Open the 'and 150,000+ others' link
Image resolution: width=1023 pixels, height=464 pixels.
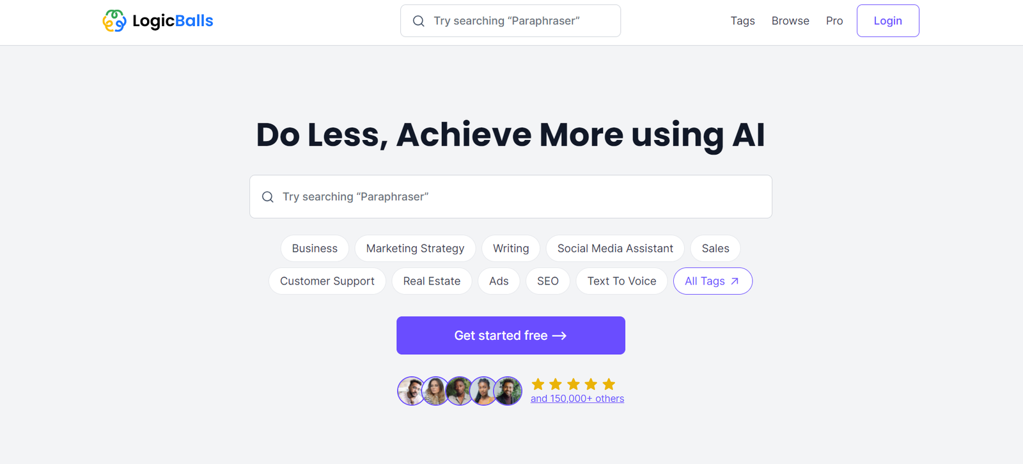click(x=577, y=399)
